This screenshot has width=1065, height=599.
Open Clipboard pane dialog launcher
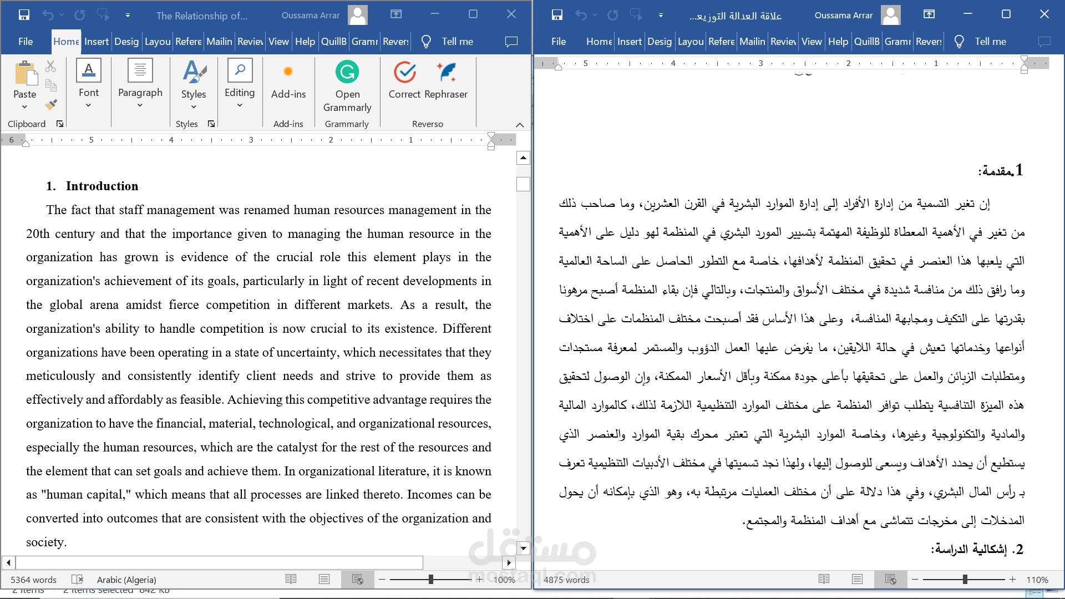coord(60,124)
